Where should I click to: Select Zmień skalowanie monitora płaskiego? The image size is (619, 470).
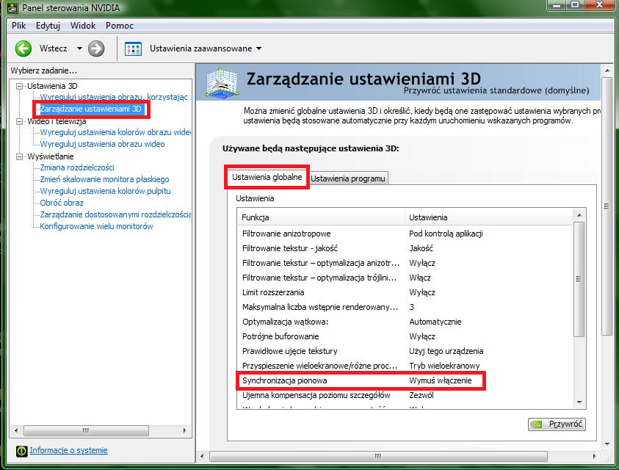104,179
